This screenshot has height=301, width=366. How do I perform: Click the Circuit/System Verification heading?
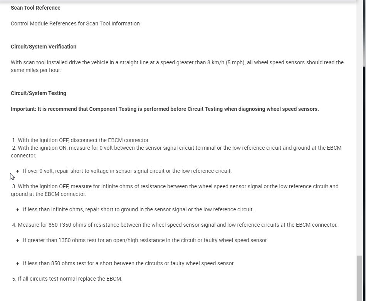[x=44, y=47]
